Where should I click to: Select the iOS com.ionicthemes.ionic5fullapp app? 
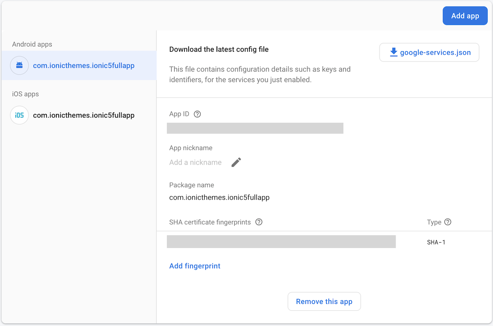[78, 115]
